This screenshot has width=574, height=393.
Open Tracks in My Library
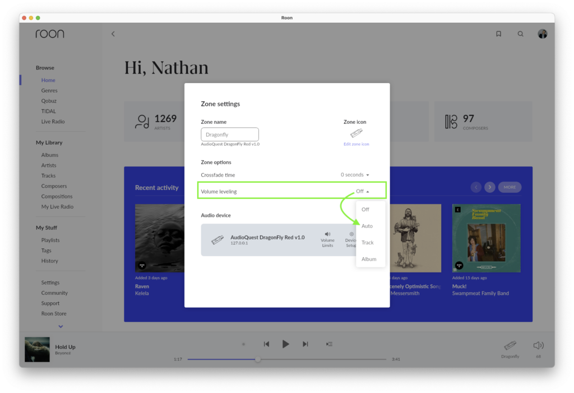coord(48,176)
